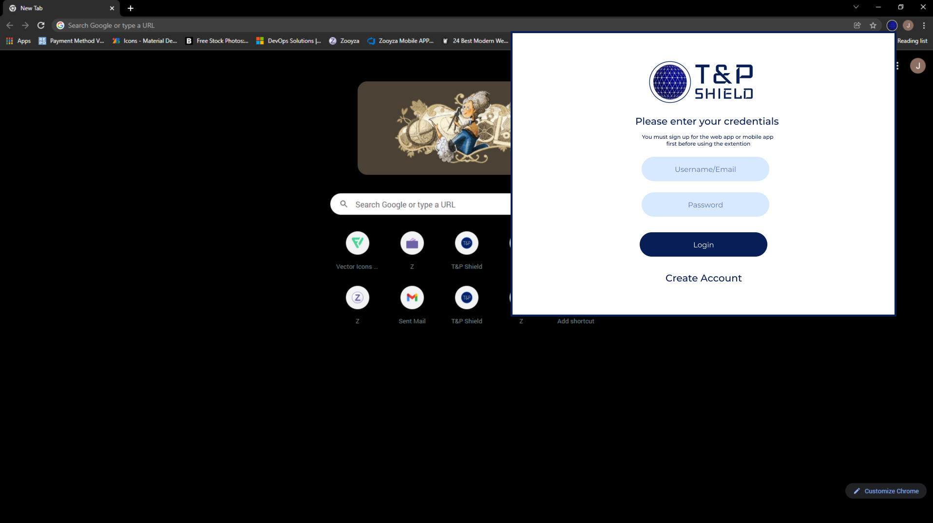Open the DevOps Solutions bookmark
The image size is (933, 523).
(x=288, y=41)
